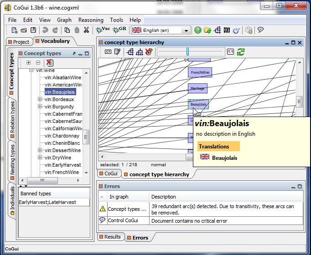Expand the vin:Bordeaux tree node

click(x=40, y=99)
